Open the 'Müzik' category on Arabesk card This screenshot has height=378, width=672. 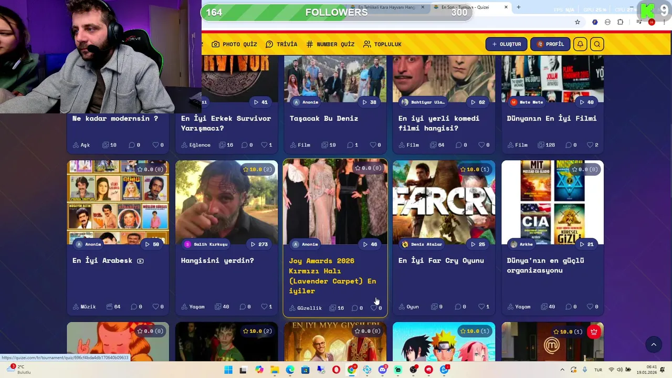[84, 307]
